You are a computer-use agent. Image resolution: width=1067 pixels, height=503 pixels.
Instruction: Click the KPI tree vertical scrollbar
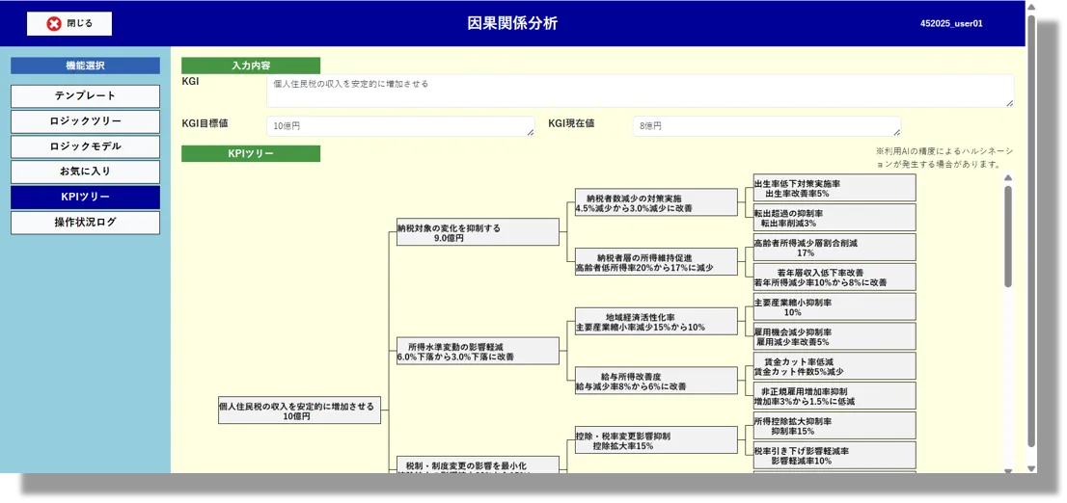pyautogui.click(x=1008, y=236)
